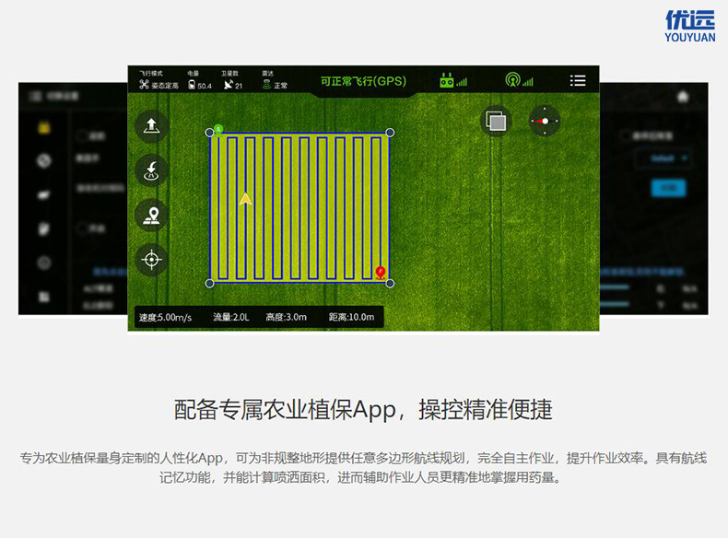Toggle the map layers overlay icon
Screen dimensions: 728x538
(x=496, y=121)
